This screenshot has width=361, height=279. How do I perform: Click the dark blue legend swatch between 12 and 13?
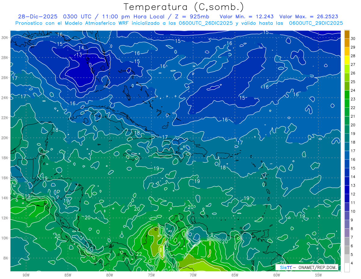[x=347, y=190]
